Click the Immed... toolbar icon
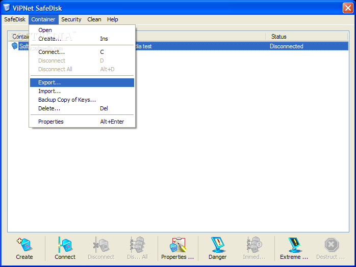The width and height of the screenshot is (356, 267). coord(254,245)
